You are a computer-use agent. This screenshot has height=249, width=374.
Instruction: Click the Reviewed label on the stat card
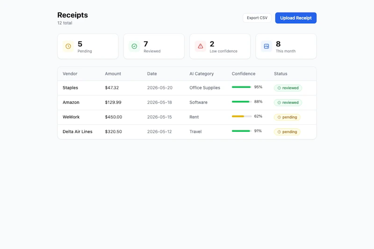pos(152,51)
